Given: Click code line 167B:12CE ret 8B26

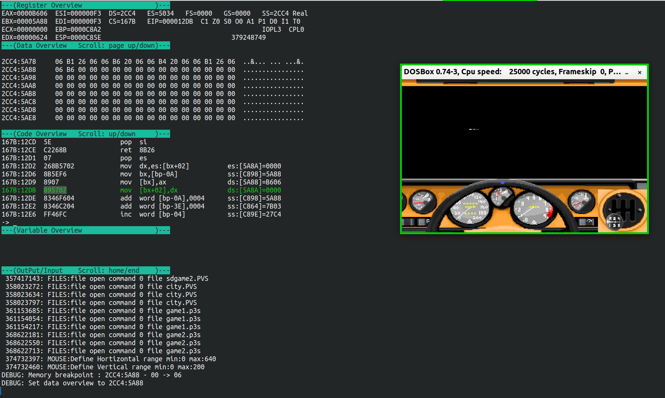Looking at the screenshot, I should pos(78,150).
